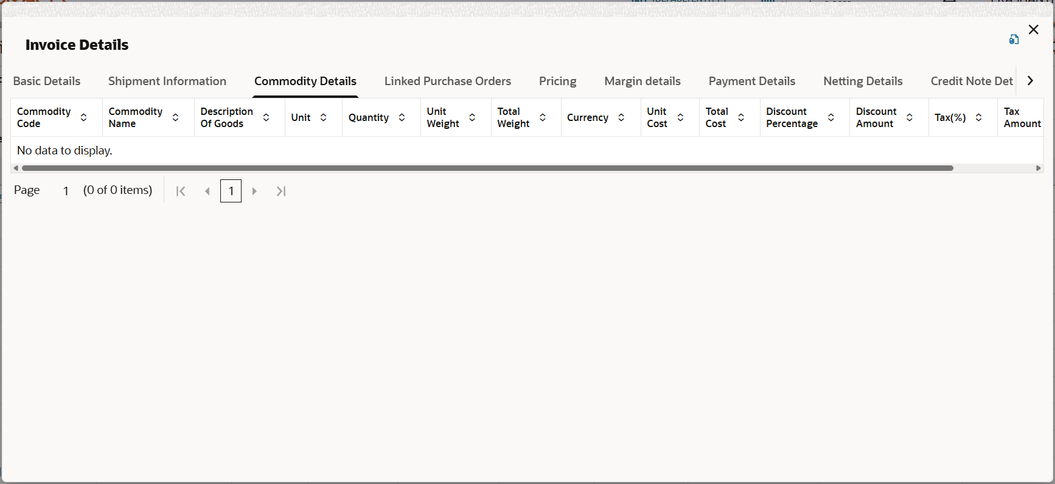Switch to Shipment Information tab
1055x484 pixels.
coord(167,81)
